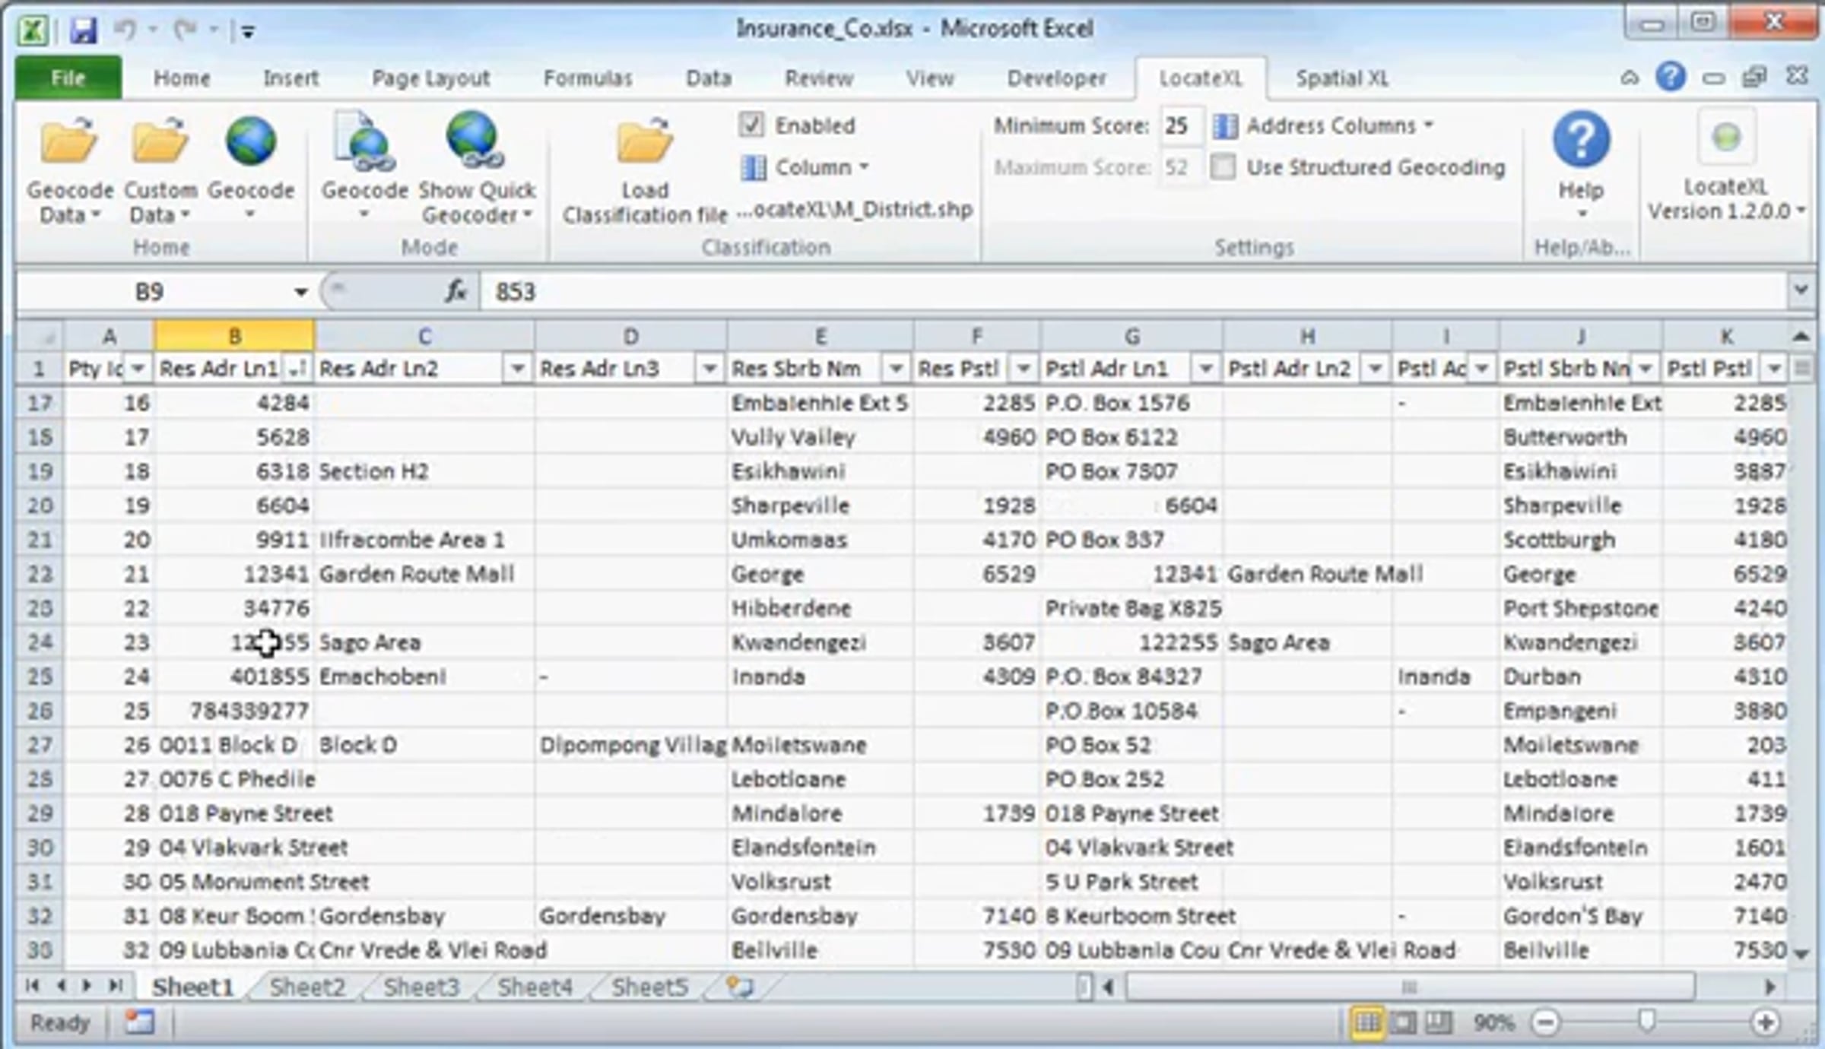Screen dimensions: 1825x1049
Task: Enable Use Structured Geocoding checkbox
Action: 1223,166
